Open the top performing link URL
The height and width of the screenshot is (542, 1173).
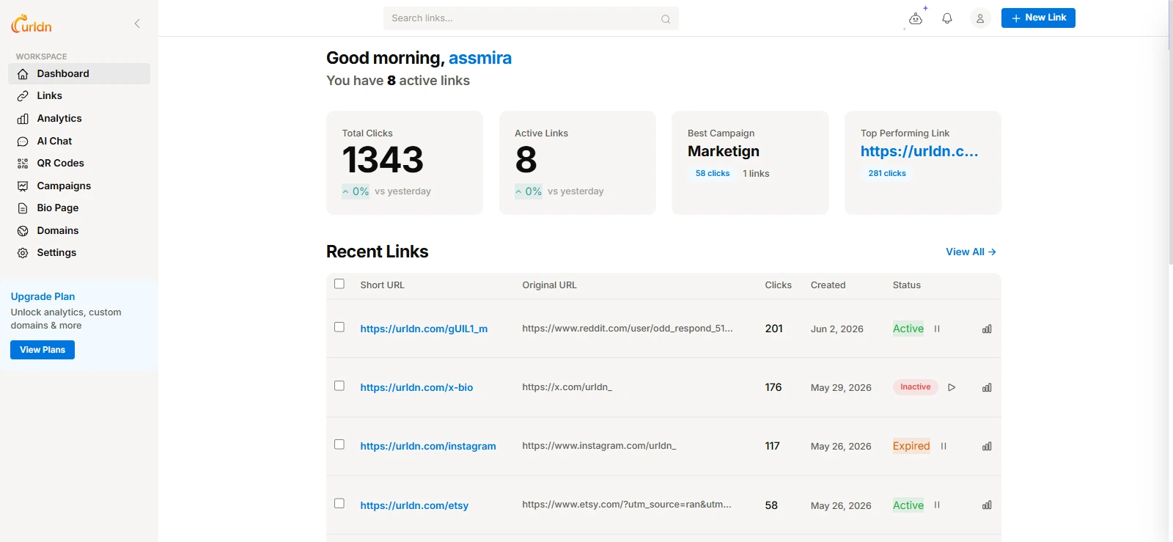pos(919,151)
